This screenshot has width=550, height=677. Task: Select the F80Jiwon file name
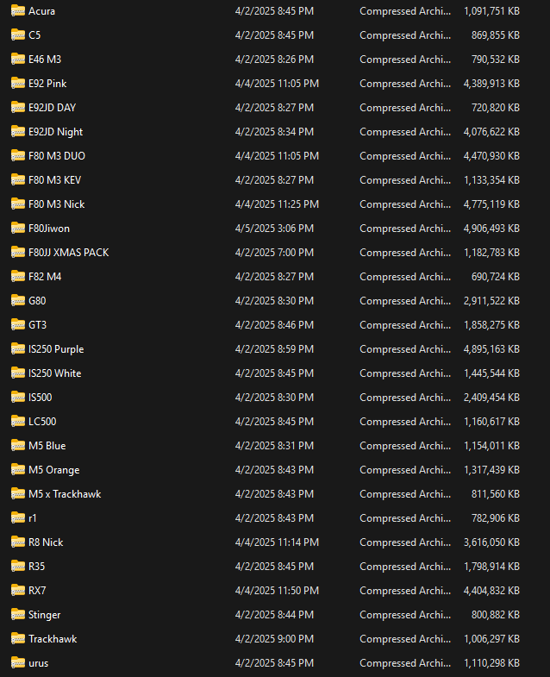tap(49, 229)
